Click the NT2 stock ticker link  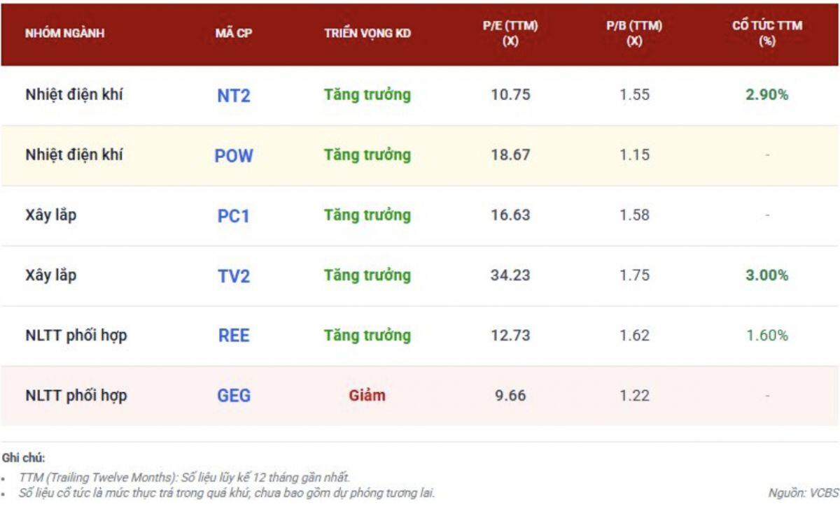tap(233, 95)
